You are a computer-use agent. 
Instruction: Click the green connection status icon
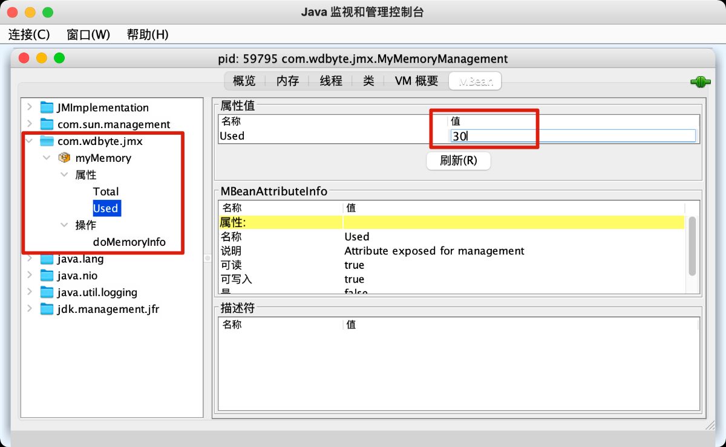[700, 82]
